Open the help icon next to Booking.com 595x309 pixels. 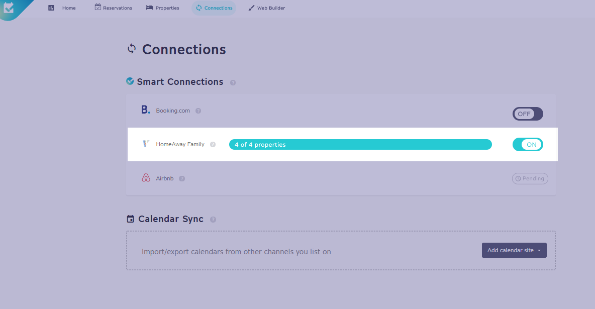coord(198,111)
